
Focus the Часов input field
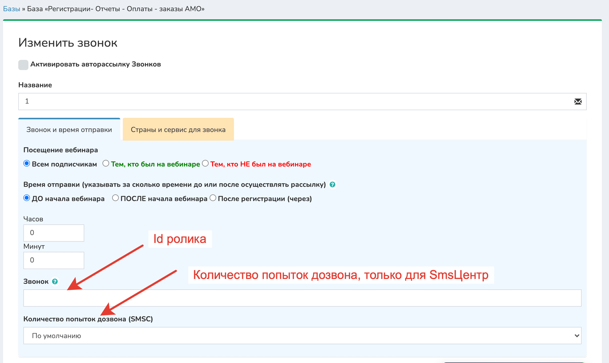(x=54, y=233)
